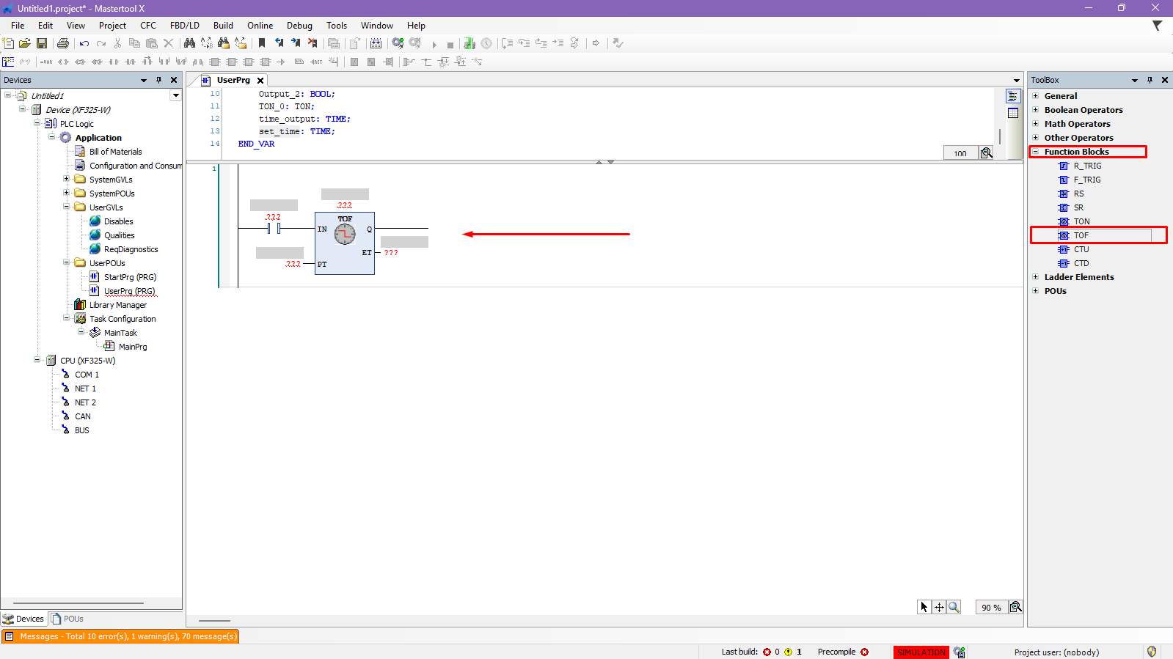This screenshot has width=1173, height=659.
Task: Select the magnifier zoom tool below the editor
Action: (954, 607)
